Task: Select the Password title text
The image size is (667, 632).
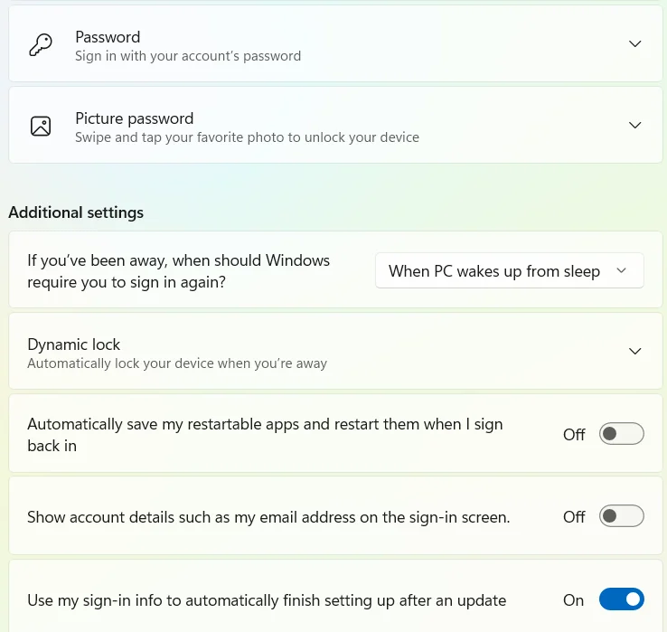Action: coord(108,37)
